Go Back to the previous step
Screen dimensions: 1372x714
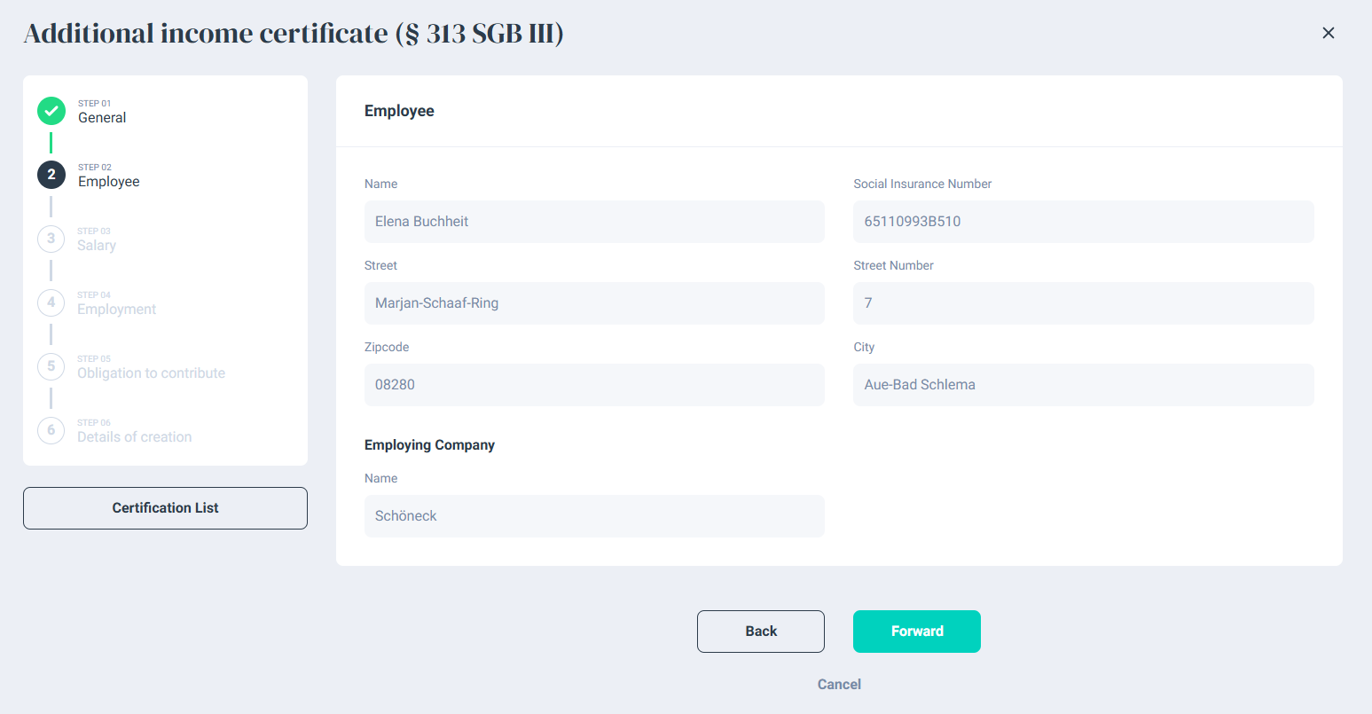click(x=760, y=632)
